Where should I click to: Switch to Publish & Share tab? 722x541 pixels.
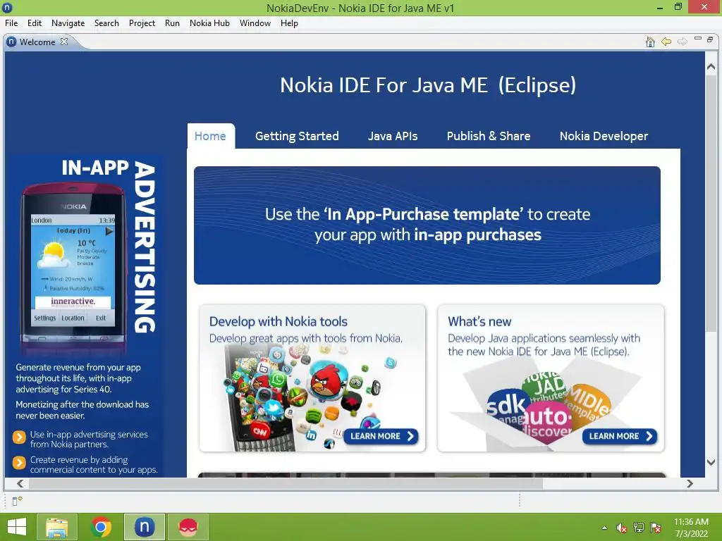489,136
